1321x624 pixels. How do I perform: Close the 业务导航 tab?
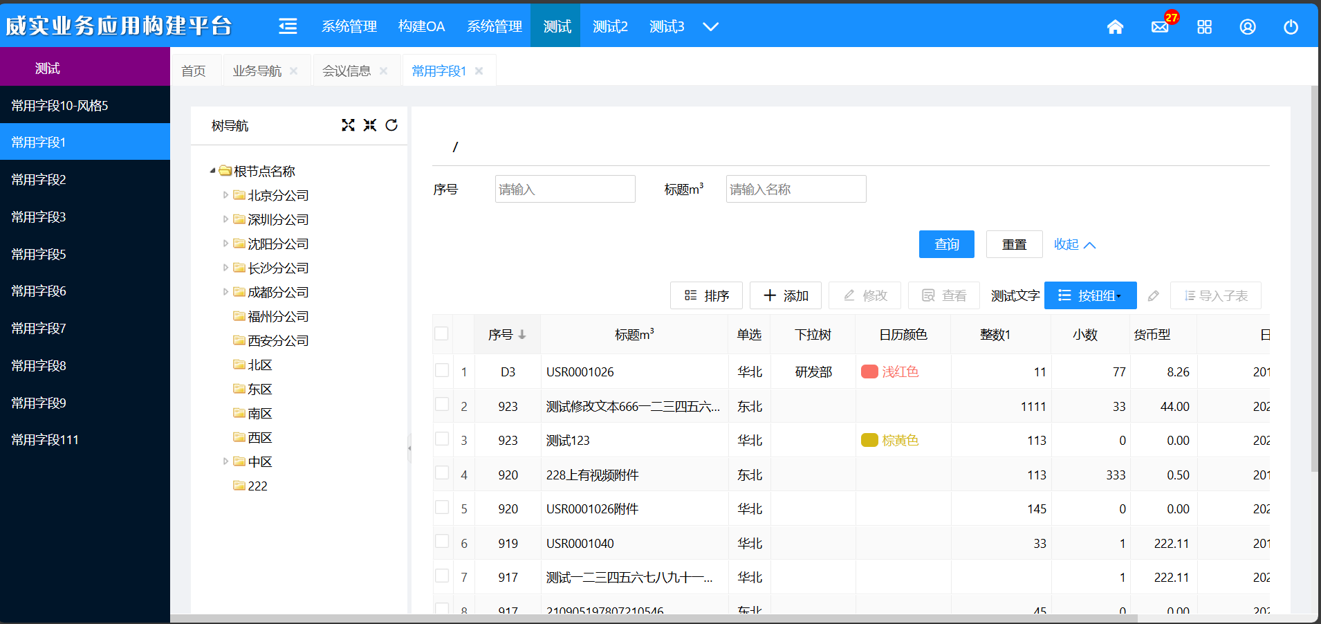pyautogui.click(x=294, y=71)
